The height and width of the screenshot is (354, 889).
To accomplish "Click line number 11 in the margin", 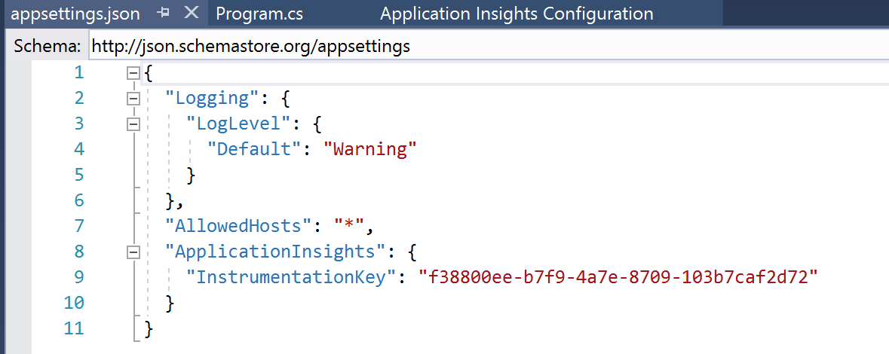I will coord(75,328).
